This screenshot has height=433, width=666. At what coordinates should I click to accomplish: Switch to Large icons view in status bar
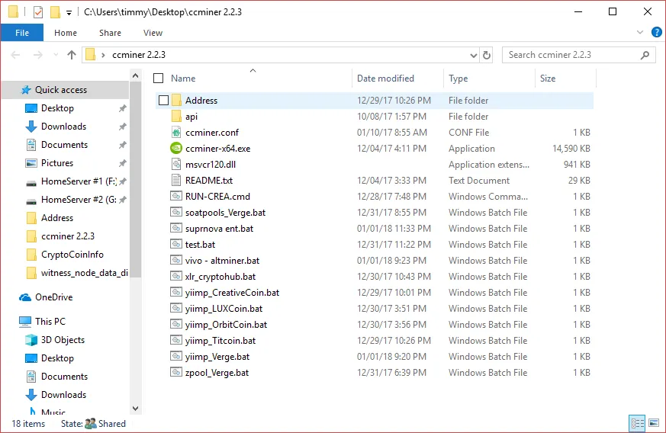[654, 423]
